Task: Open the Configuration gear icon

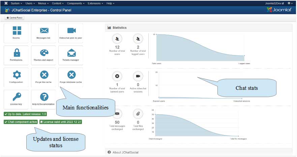Action: click(17, 75)
